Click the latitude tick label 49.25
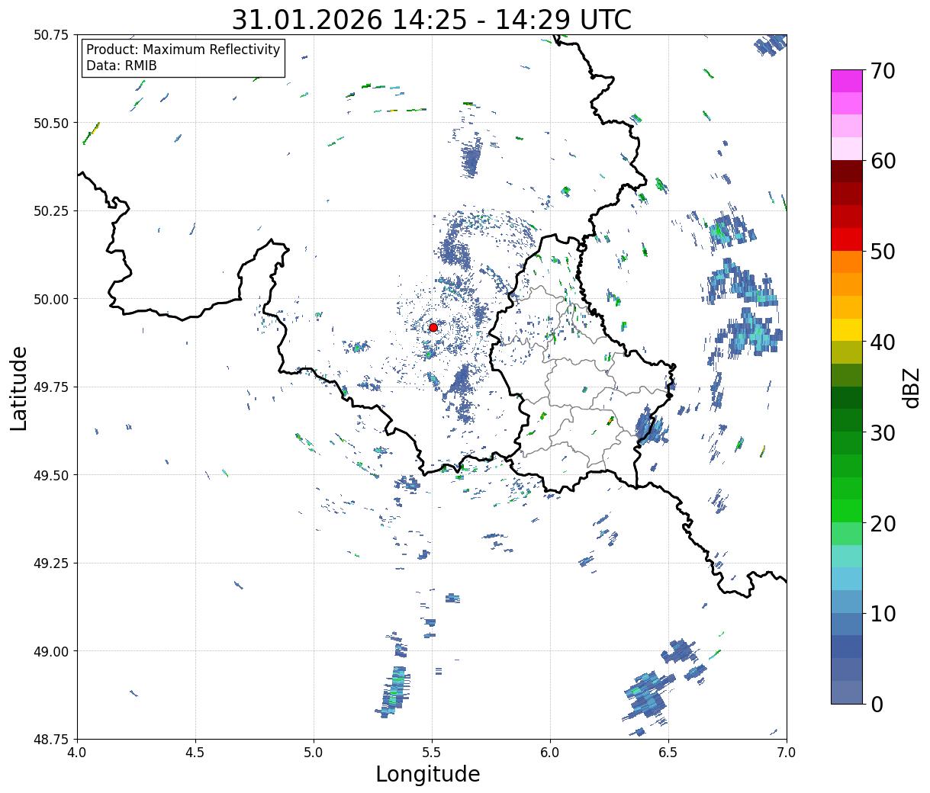 coord(51,563)
